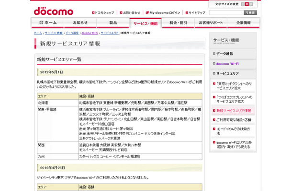The width and height of the screenshot is (292, 191).
Task: Click the search input field
Action: click(226, 12)
